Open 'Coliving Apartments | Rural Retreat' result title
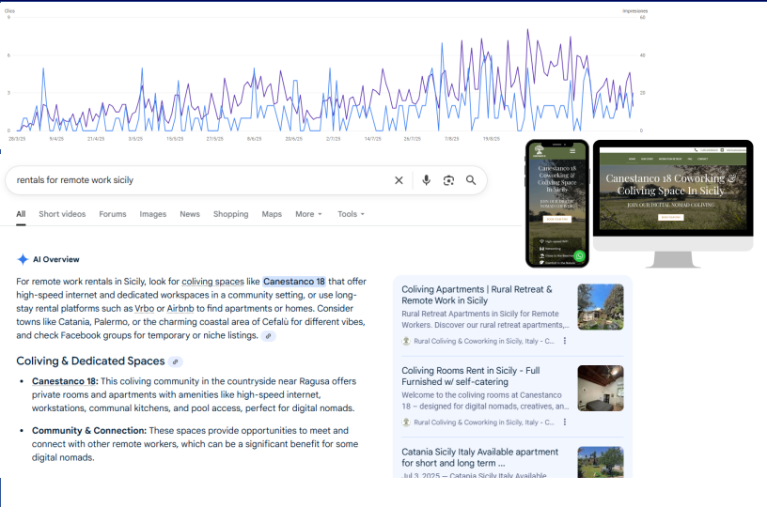Viewport: 767px width, 507px height. 477,295
